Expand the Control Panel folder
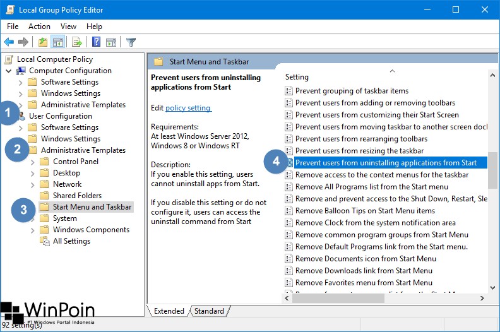Viewport: 500px width, 332px height. pos(33,162)
